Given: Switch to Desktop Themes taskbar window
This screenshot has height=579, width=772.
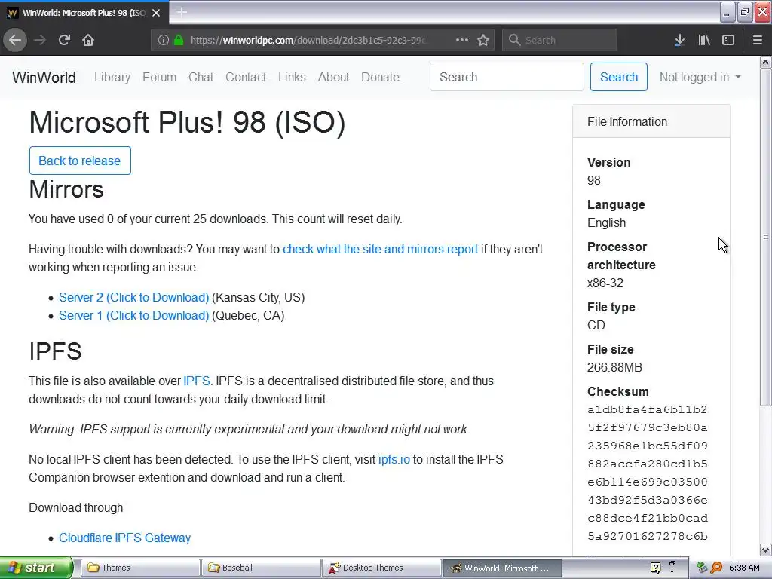Looking at the screenshot, I should click(x=381, y=568).
